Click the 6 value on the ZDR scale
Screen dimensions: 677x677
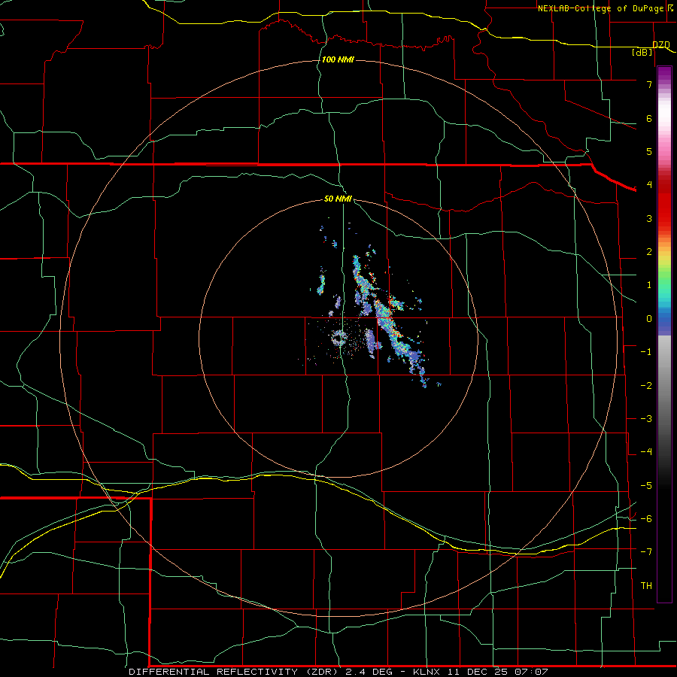pos(649,118)
